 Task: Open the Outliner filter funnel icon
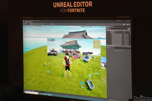tap(107, 29)
